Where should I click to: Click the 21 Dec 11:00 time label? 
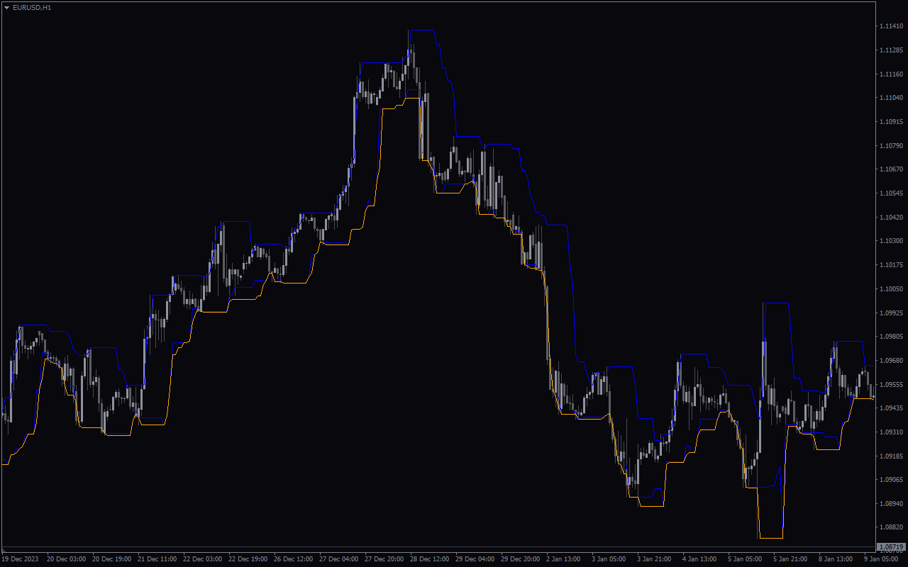[157, 559]
